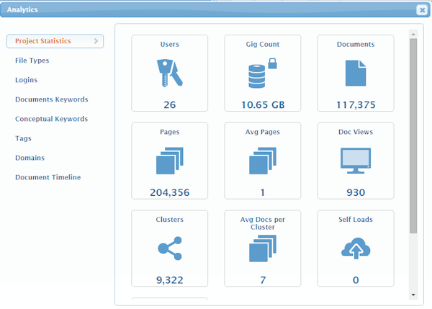
Task: Open the Logins analytics section
Action: 26,80
